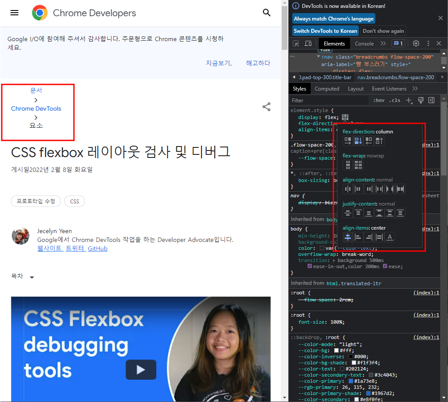Open site search magnifier

[266, 13]
